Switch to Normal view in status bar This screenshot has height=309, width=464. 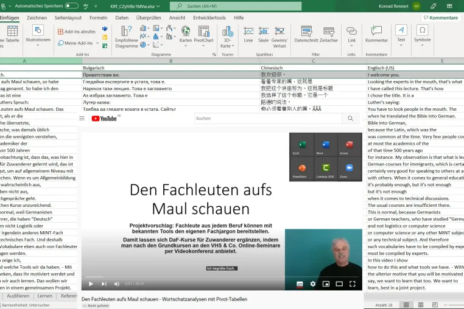(x=406, y=305)
